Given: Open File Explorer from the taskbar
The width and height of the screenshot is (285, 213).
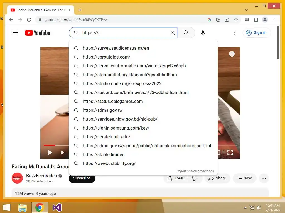Looking at the screenshot, I should 23,207.
